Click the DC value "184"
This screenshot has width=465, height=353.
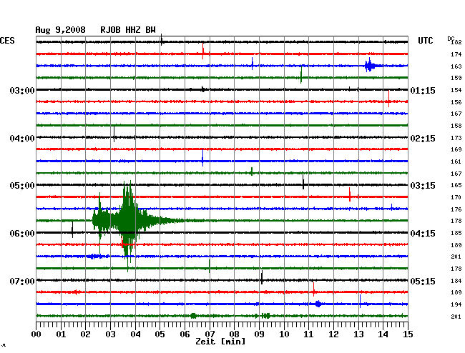click(456, 281)
